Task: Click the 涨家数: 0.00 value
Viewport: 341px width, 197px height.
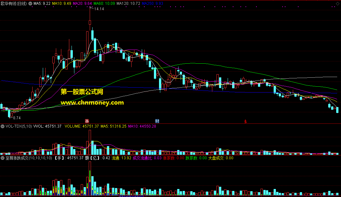Action: (174, 158)
